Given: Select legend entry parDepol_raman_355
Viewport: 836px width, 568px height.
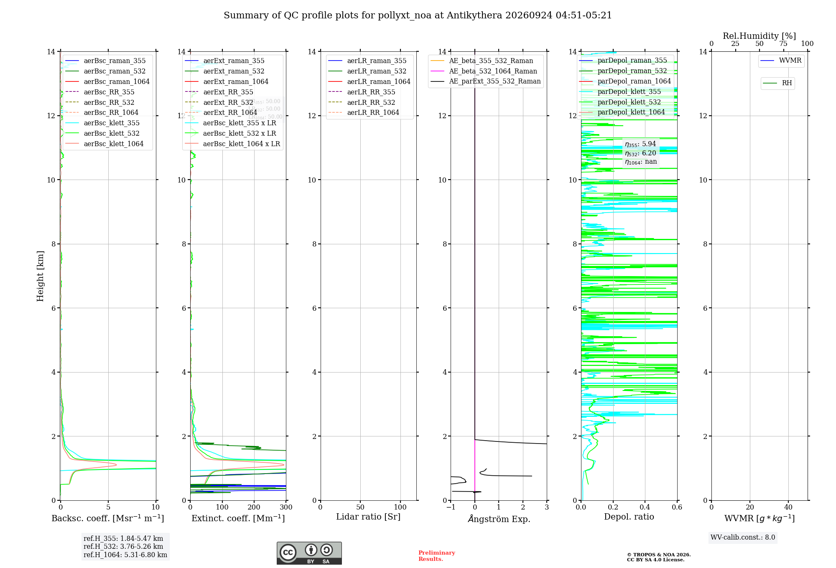Looking at the screenshot, I should 623,61.
